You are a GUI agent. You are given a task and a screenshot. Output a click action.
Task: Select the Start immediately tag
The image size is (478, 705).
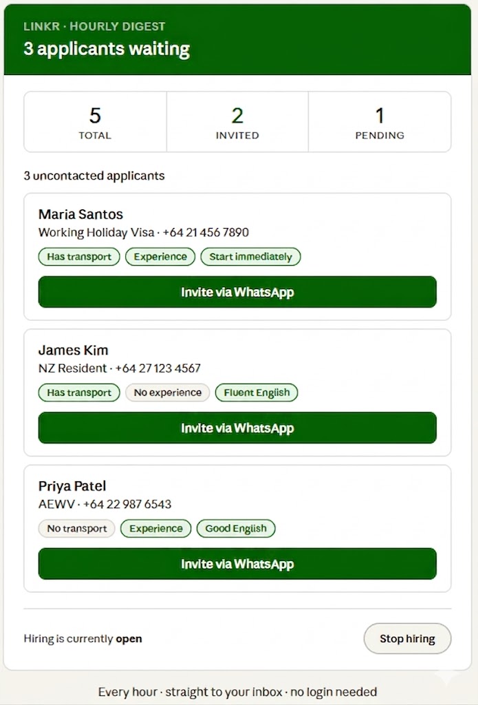tap(250, 256)
